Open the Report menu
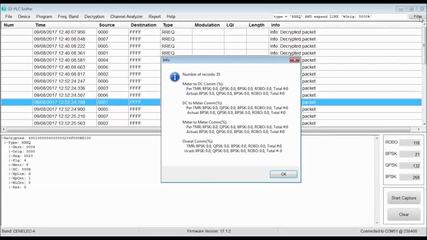The height and width of the screenshot is (240, 427). point(154,16)
